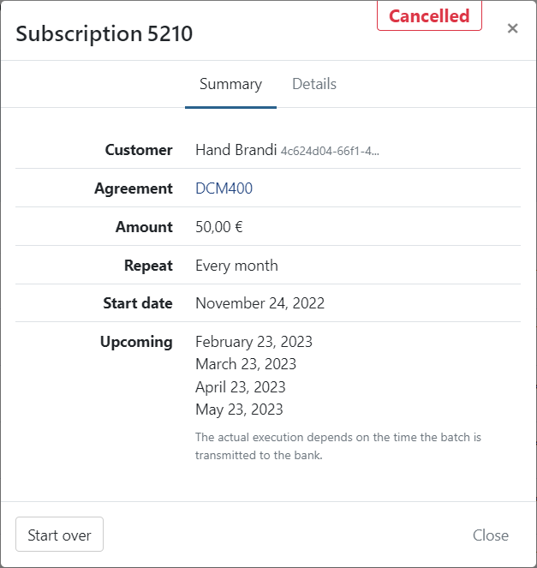
Task: Select upcoming date March 23, 2023
Action: coord(246,364)
